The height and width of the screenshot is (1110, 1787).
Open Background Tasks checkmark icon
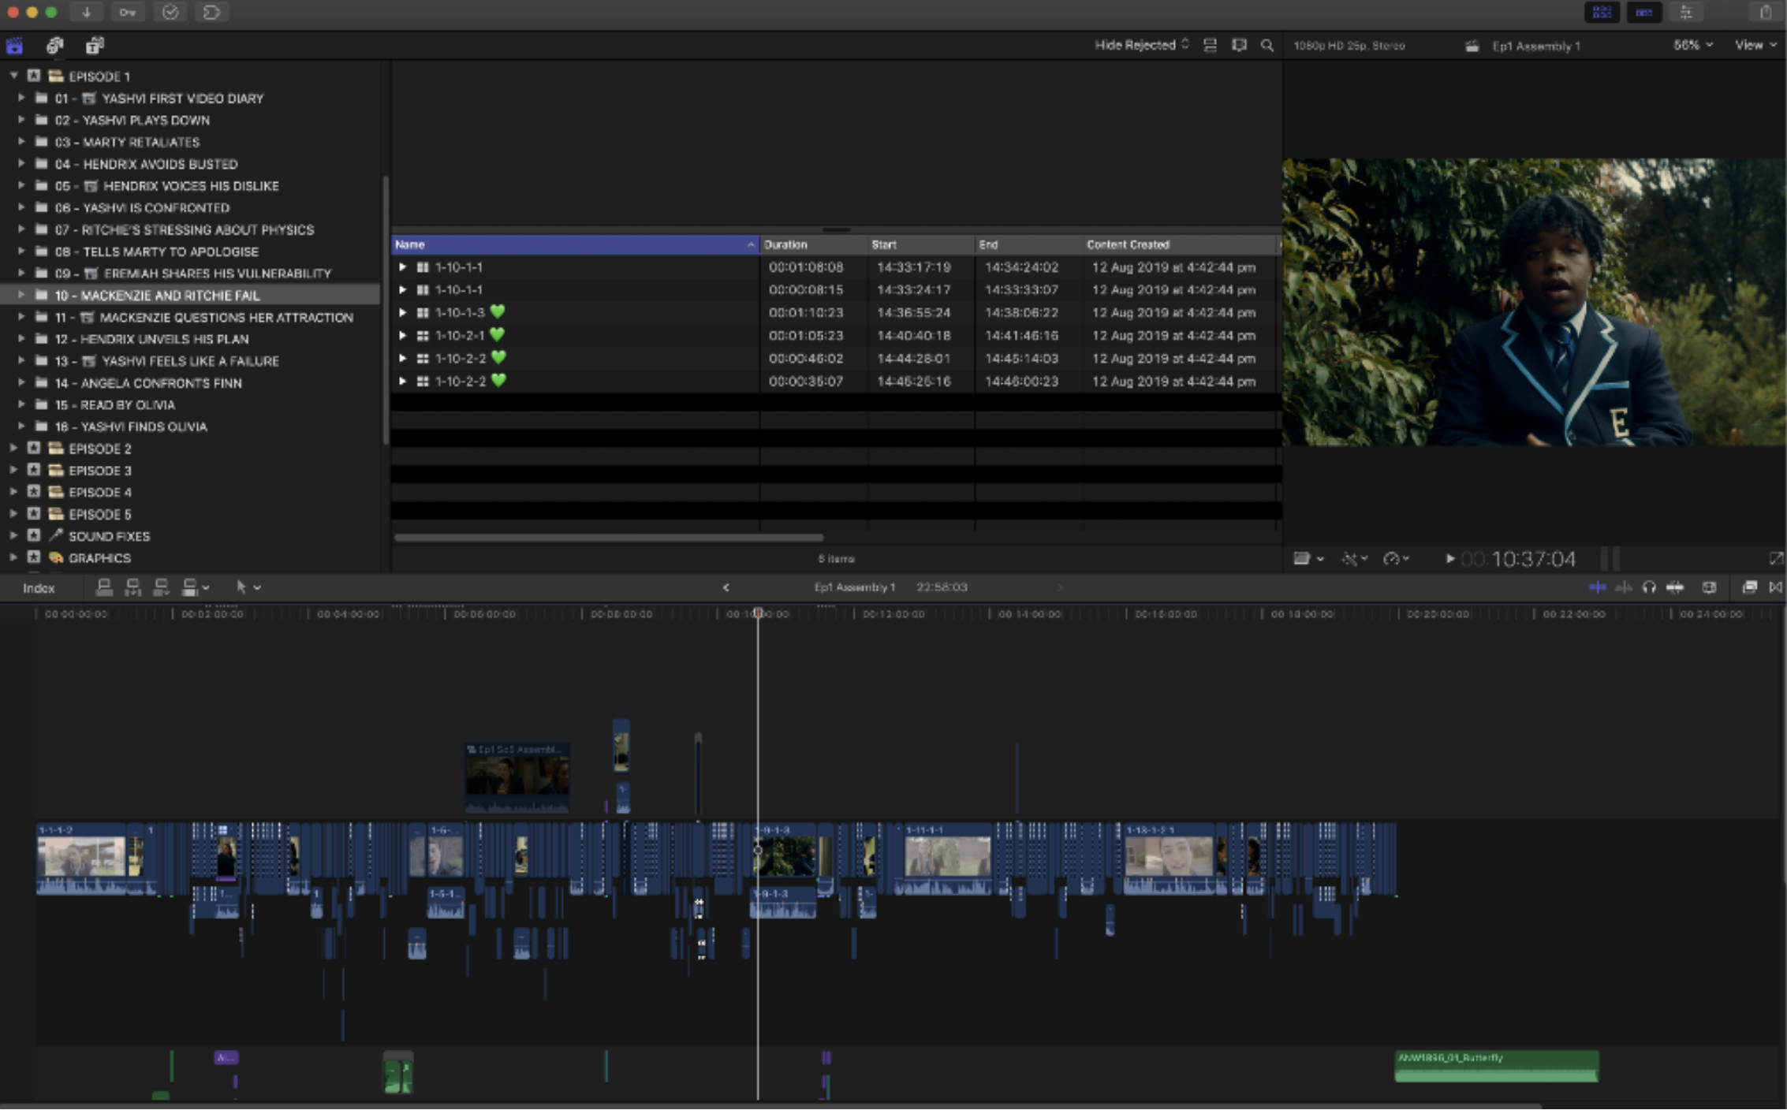pos(170,12)
